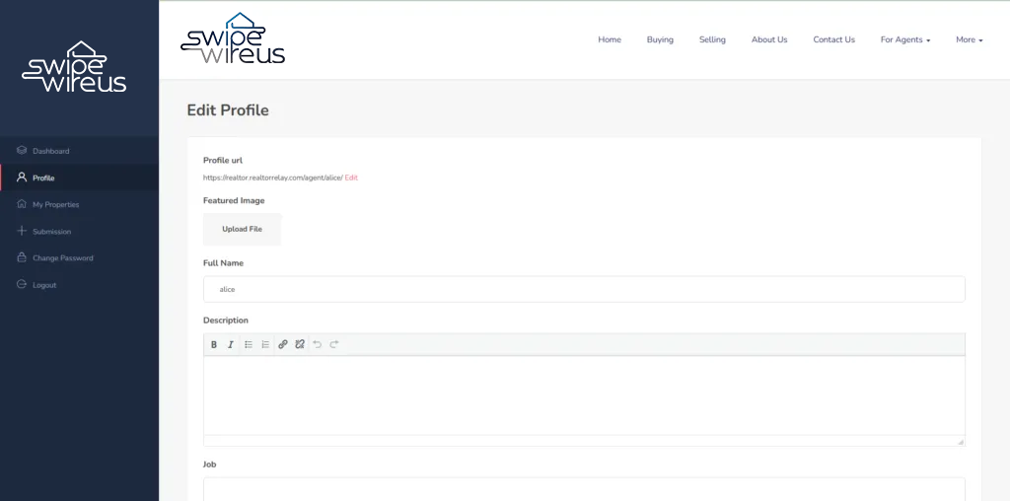The image size is (1010, 501).
Task: Expand the More dropdown in navigation
Action: [x=970, y=39]
